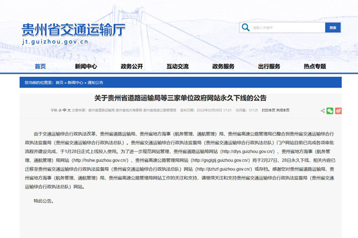
Task: Open the 政务公开 navigation tab
Action: pos(132,66)
